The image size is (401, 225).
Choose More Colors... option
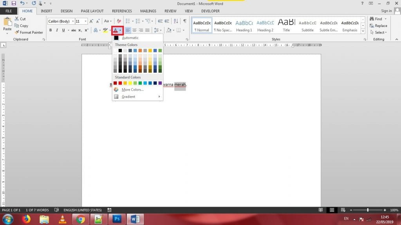132,89
